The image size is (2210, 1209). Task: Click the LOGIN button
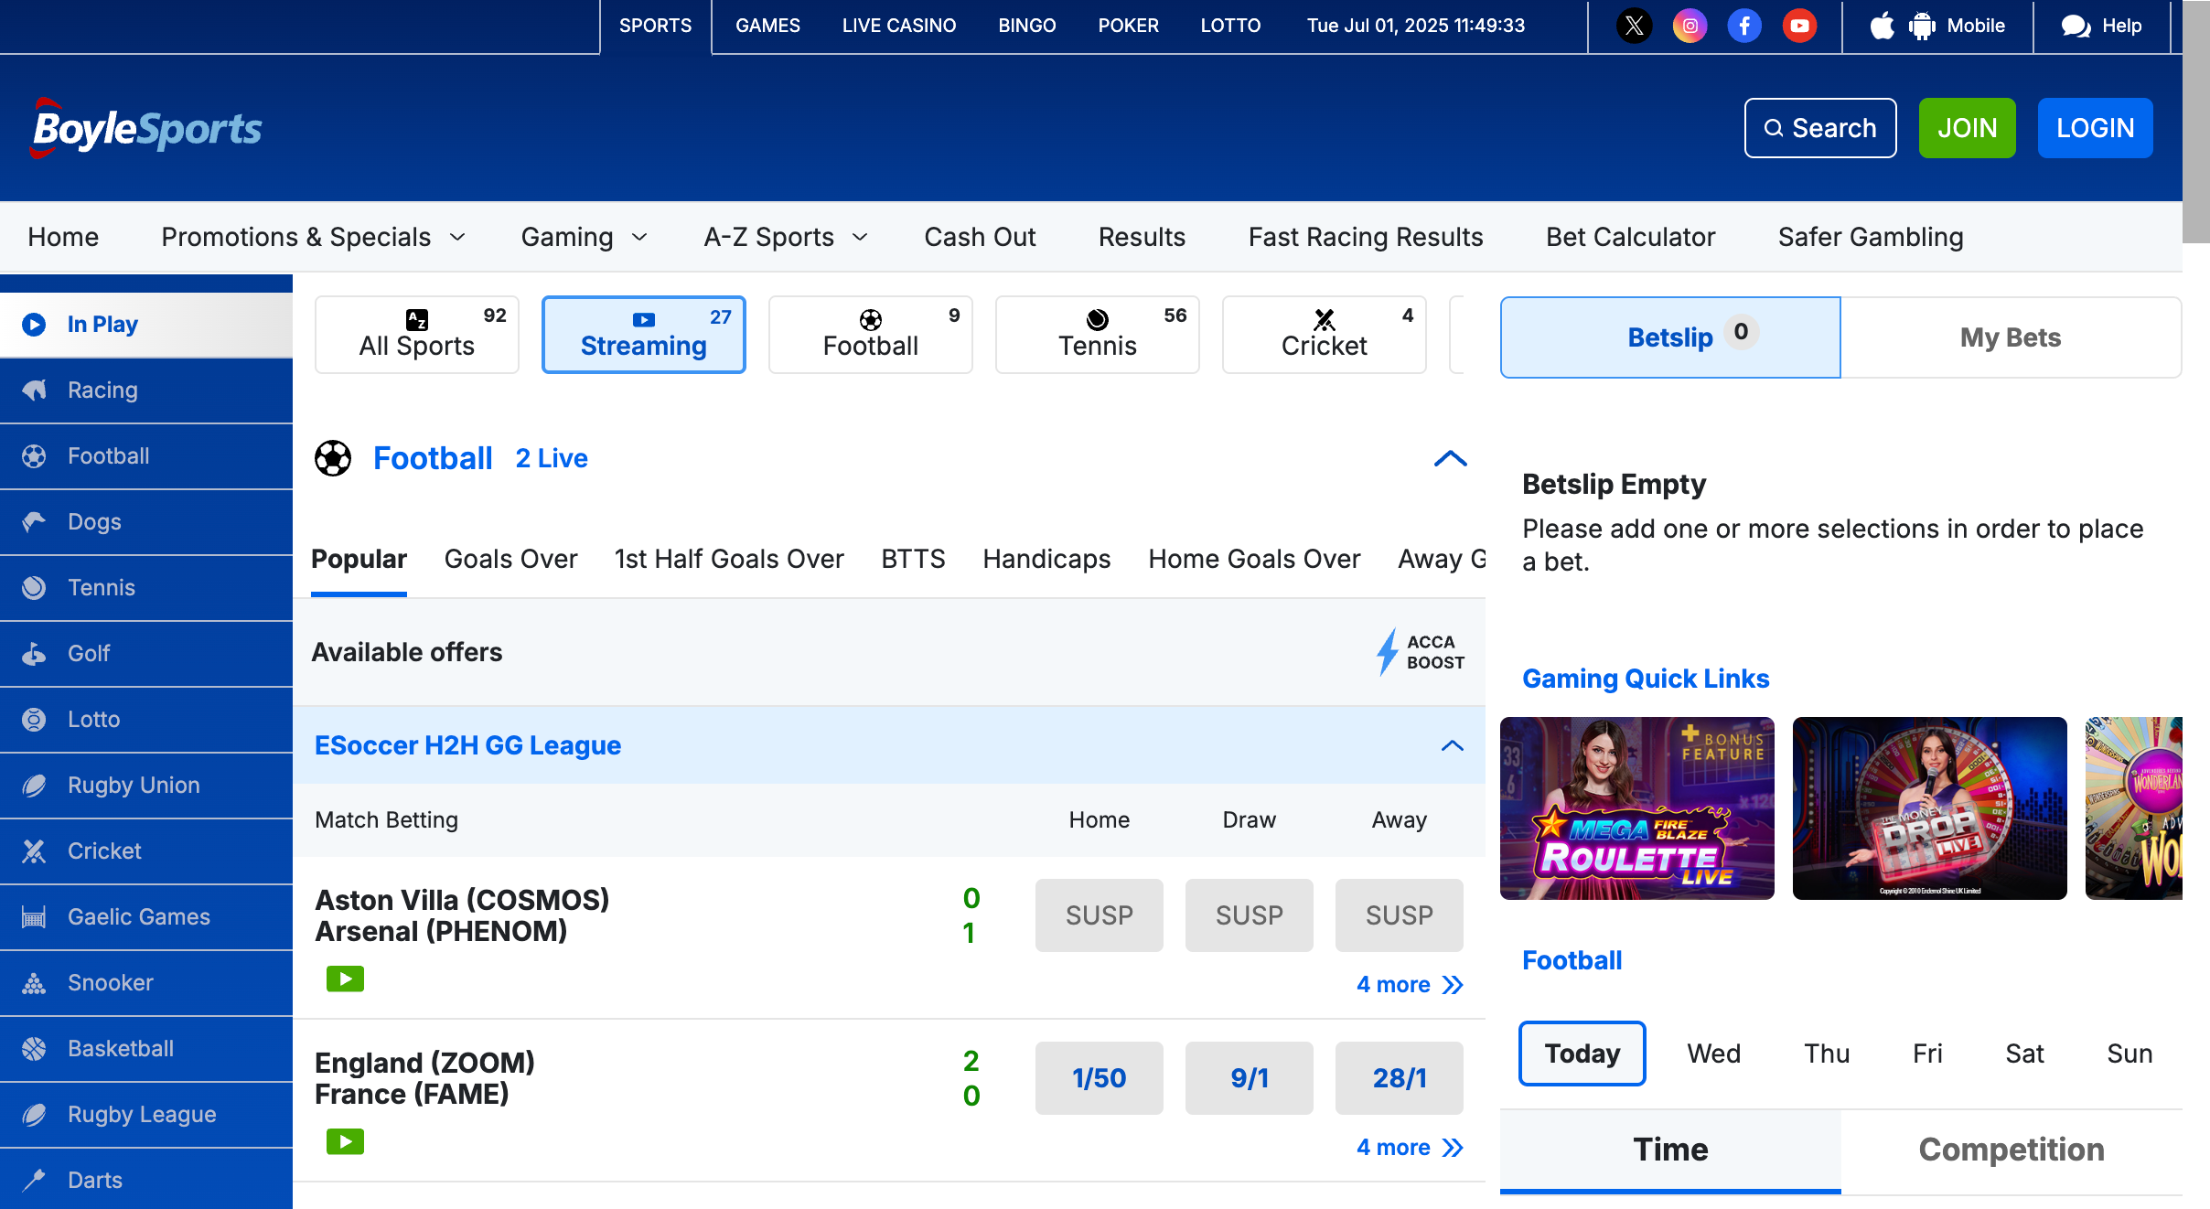click(x=2096, y=128)
